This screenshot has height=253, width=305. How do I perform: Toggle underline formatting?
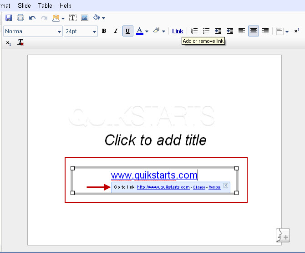pos(128,31)
